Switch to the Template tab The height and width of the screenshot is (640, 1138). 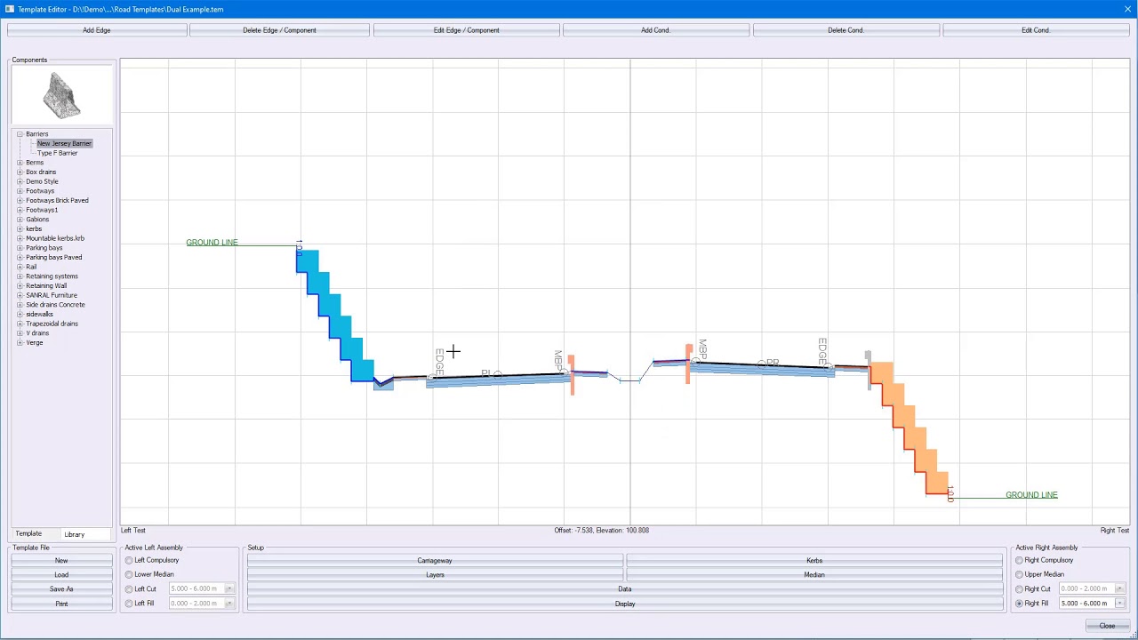pyautogui.click(x=28, y=534)
